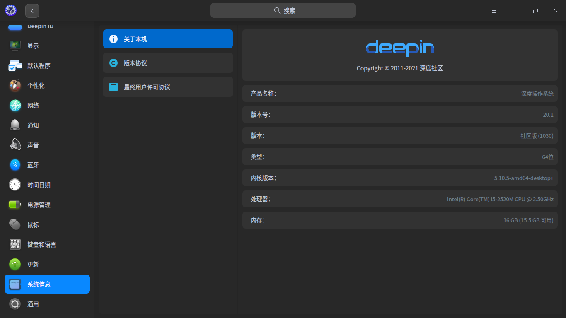Click the kernel value 5.10.5-amd64-desktop+

pos(524,178)
